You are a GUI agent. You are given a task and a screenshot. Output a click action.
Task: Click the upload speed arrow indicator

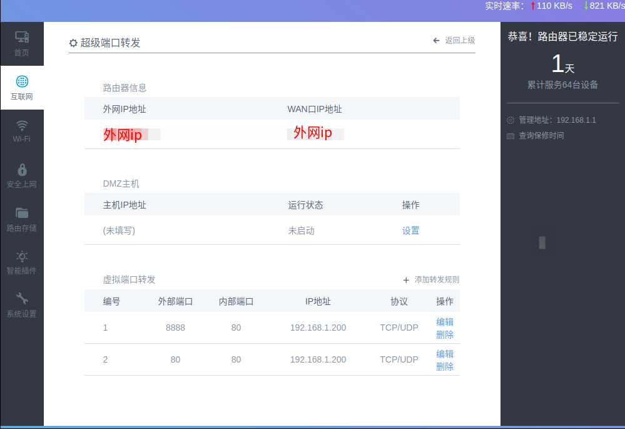(532, 6)
